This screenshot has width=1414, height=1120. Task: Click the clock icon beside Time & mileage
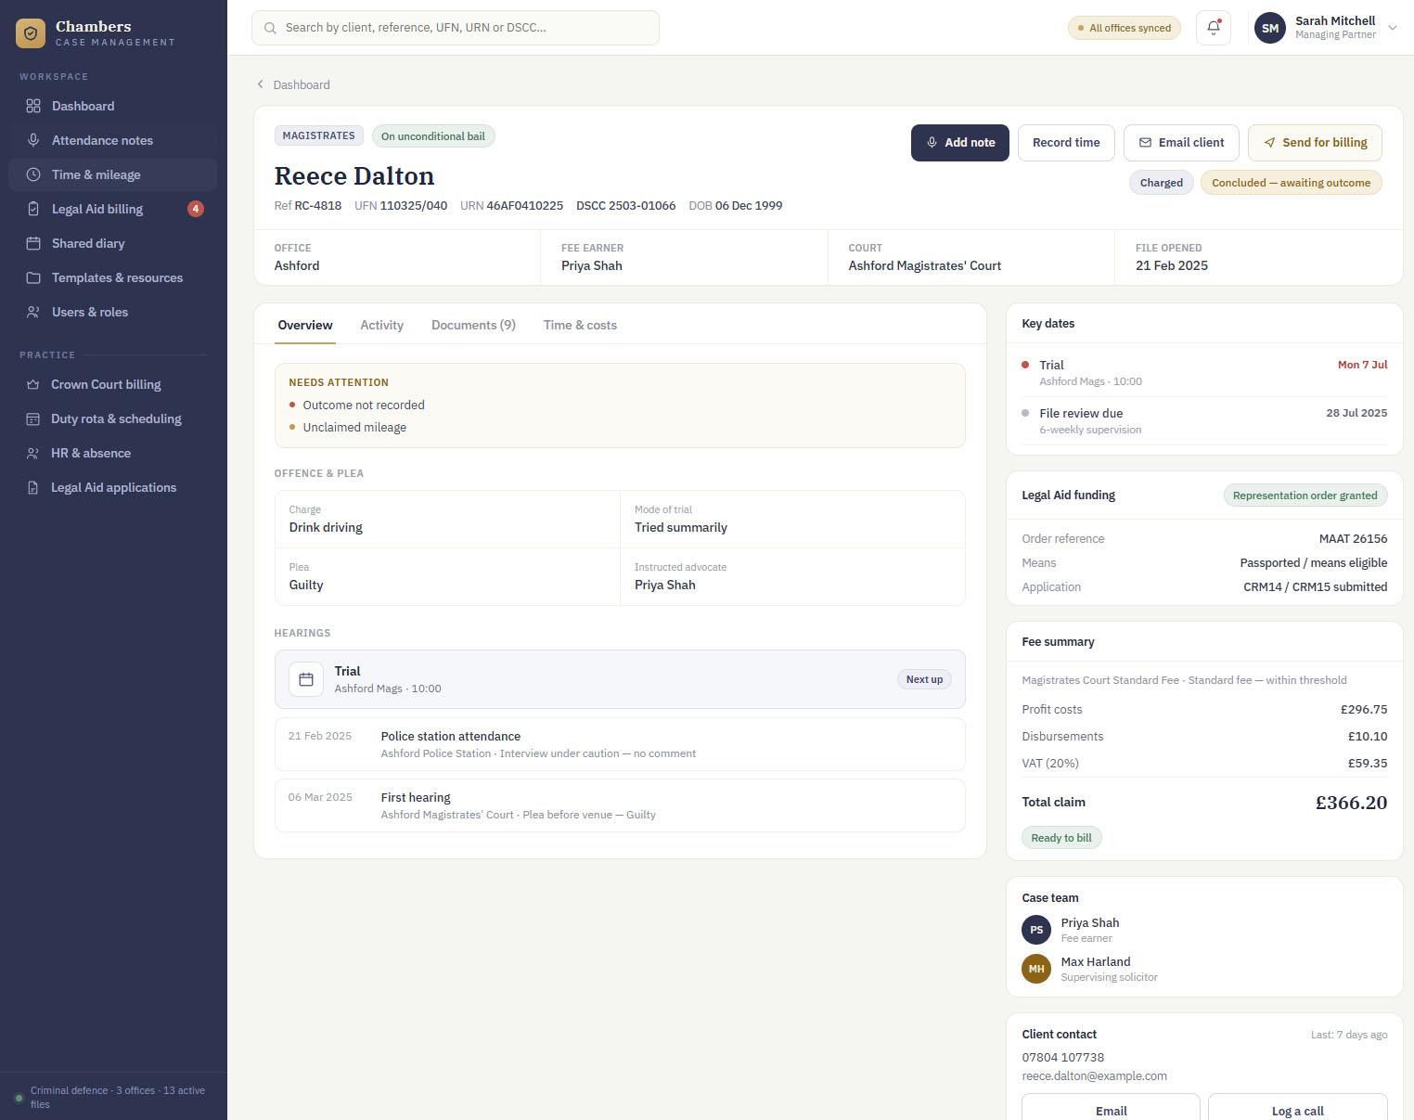33,174
